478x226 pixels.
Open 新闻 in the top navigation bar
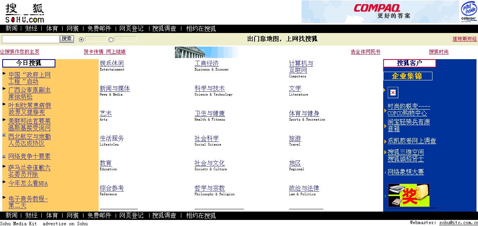[11, 28]
